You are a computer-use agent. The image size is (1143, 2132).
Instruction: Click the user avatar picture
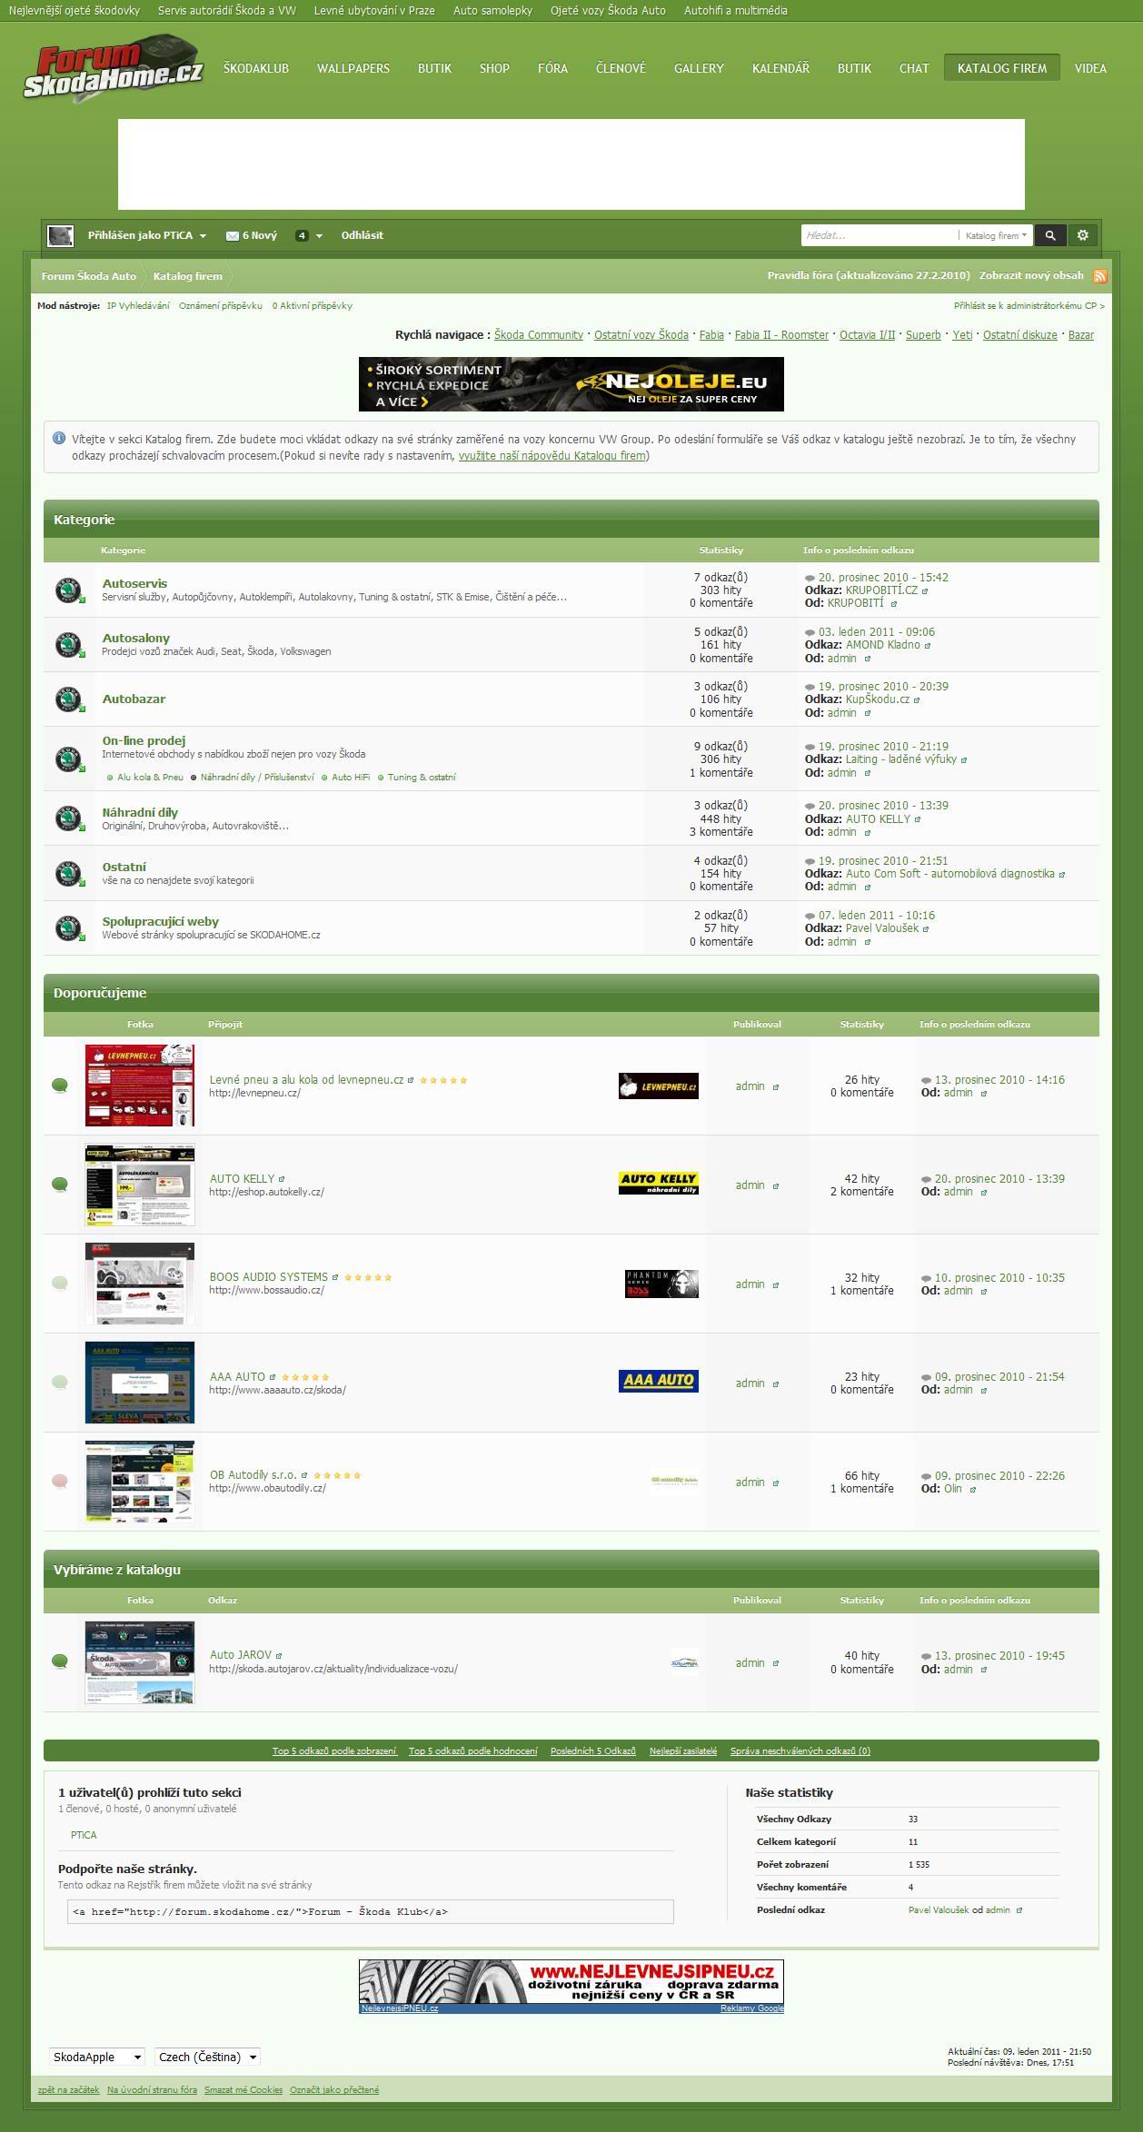[61, 235]
